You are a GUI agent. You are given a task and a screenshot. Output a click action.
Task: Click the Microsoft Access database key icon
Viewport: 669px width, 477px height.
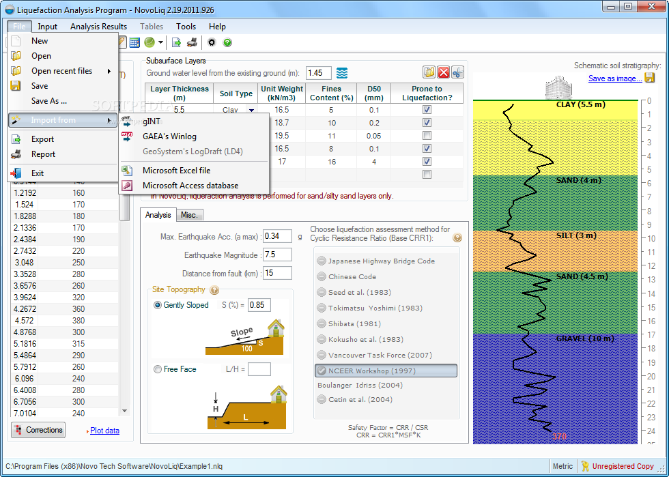click(127, 186)
